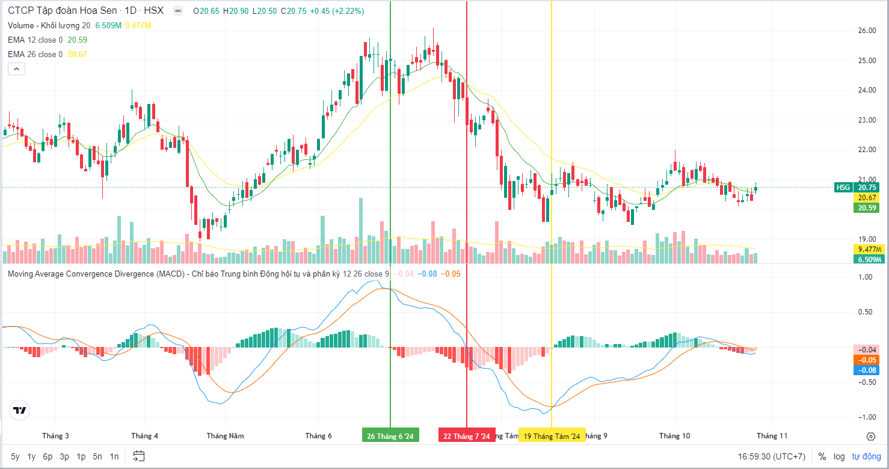Image resolution: width=889 pixels, height=469 pixels.
Task: Select the 6p time range
Action: coord(48,456)
